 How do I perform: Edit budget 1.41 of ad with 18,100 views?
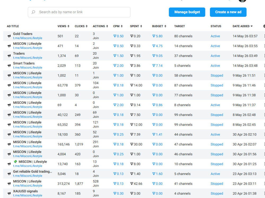pyautogui.click(x=157, y=134)
